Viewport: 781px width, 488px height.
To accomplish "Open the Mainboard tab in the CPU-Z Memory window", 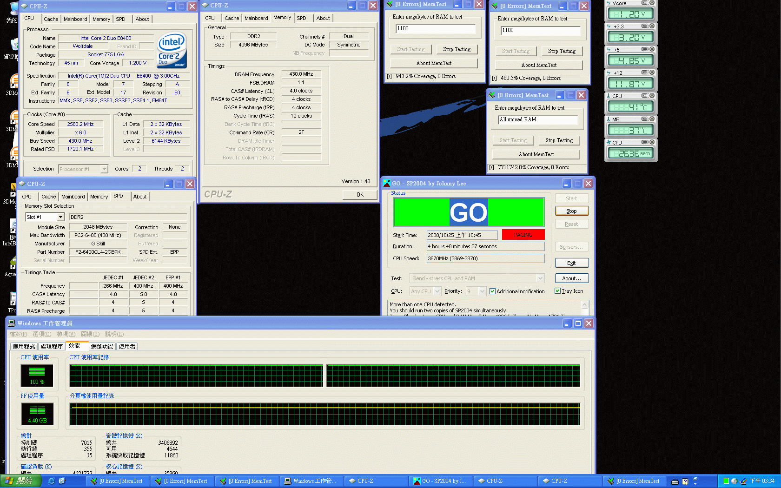I will coord(256,18).
